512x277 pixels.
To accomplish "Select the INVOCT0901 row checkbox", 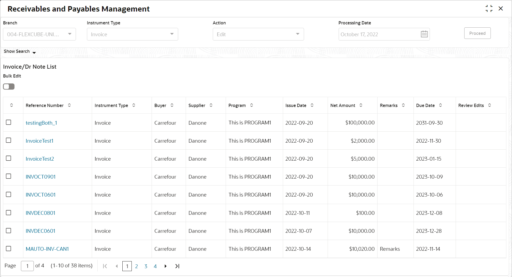I will tap(9, 176).
